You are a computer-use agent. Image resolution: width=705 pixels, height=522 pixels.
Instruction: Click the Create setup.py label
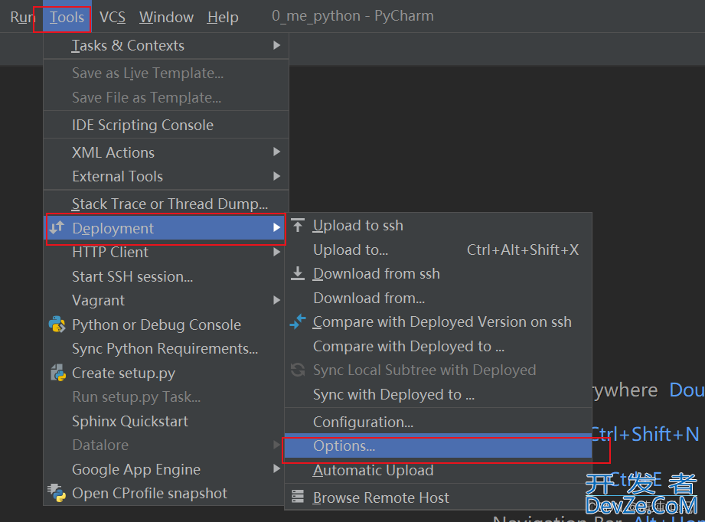pos(124,373)
